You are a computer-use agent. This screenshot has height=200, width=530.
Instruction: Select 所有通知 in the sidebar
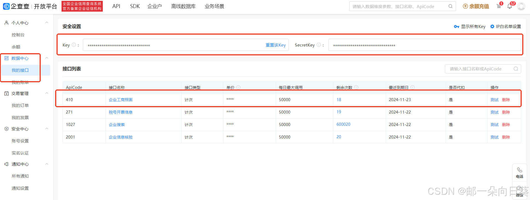pyautogui.click(x=20, y=176)
